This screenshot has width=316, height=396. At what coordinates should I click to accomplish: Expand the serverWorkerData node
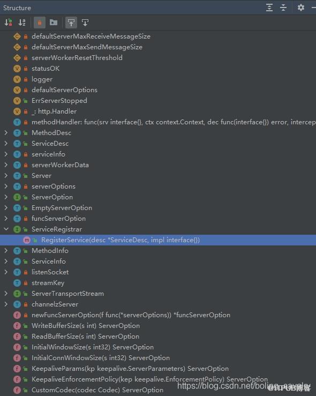(x=6, y=165)
